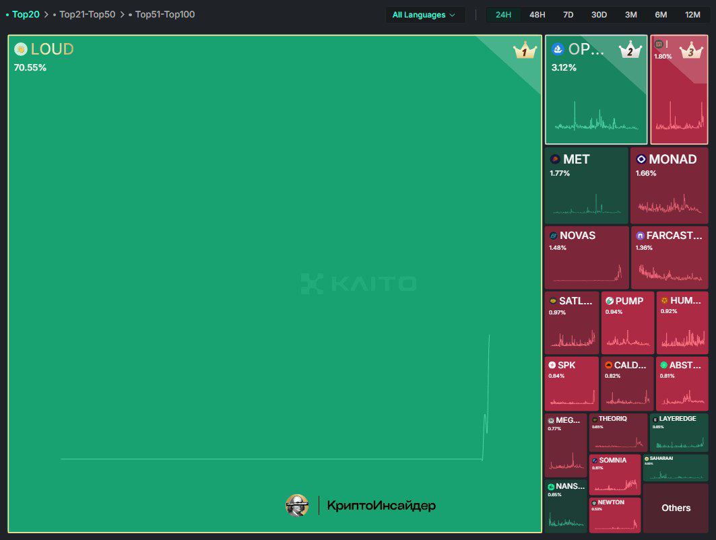Click the gold rank 1 crown
716x540 pixels.
(x=525, y=50)
